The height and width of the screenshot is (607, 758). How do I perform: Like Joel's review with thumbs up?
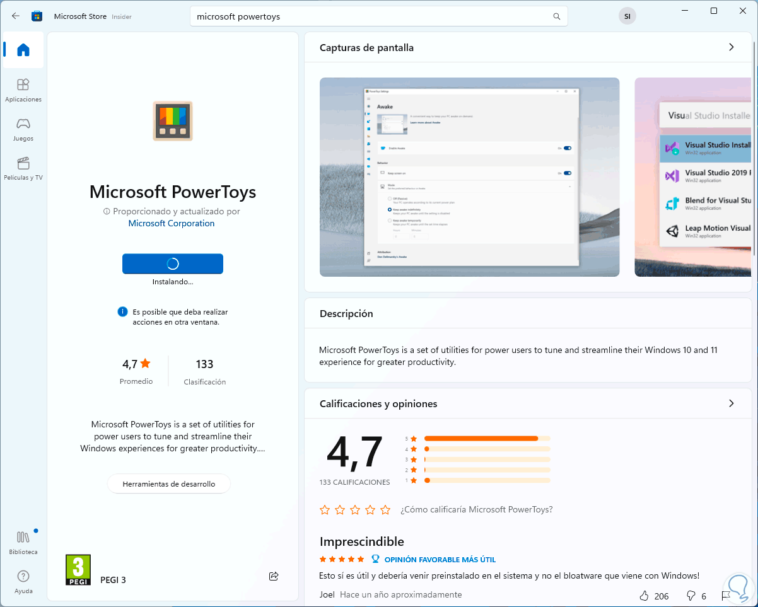644,596
